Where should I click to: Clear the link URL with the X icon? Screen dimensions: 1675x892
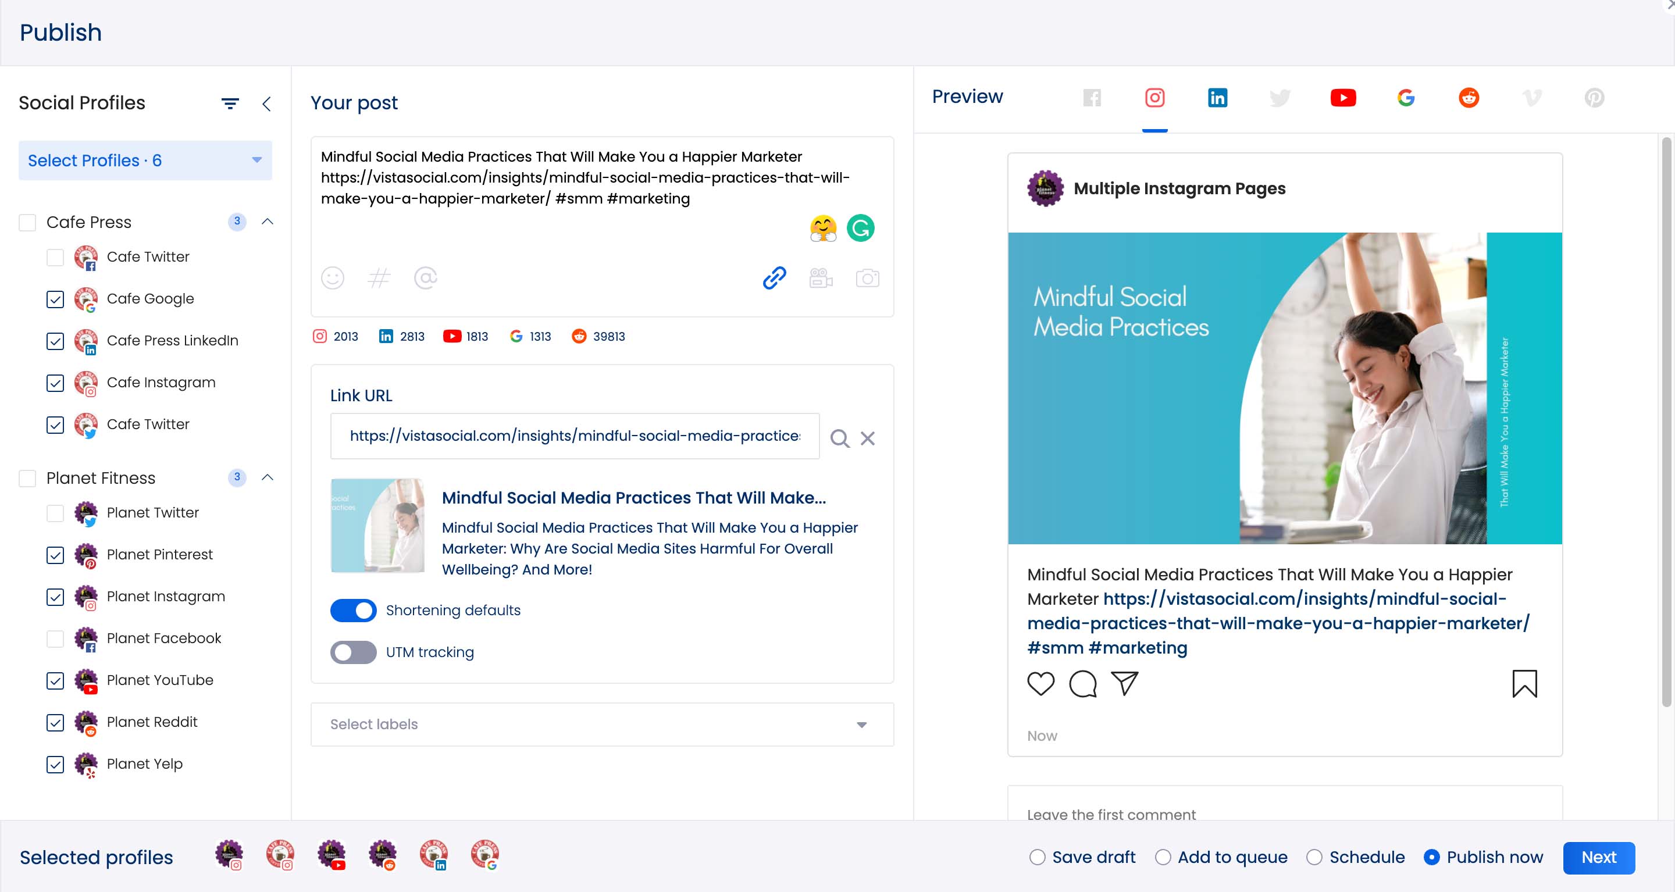tap(867, 438)
